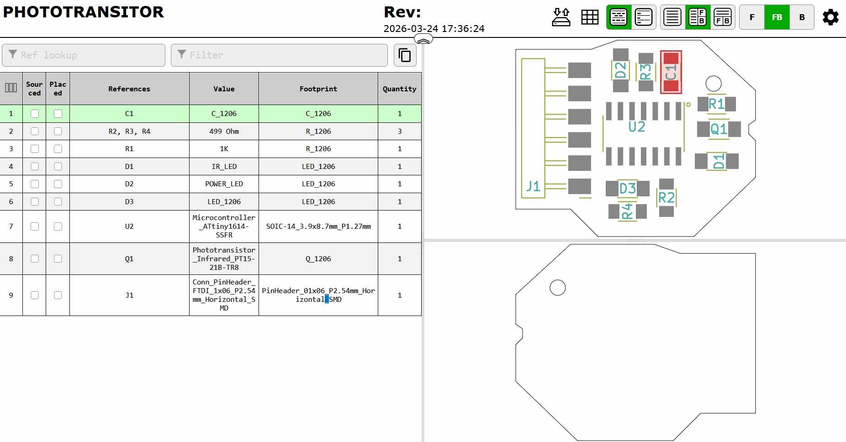The width and height of the screenshot is (846, 442).
Task: Mark Q1 phototransistor as sourced
Action: tap(35, 259)
